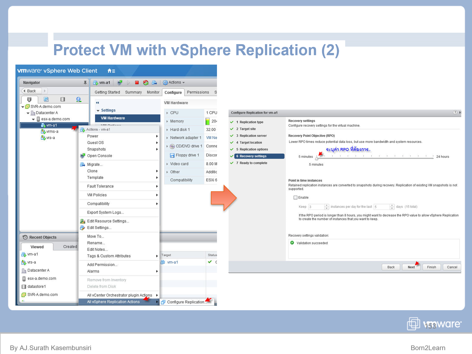The height and width of the screenshot is (354, 472).
Task: Power on vm-a1 with the green play icon
Action: 128,82
